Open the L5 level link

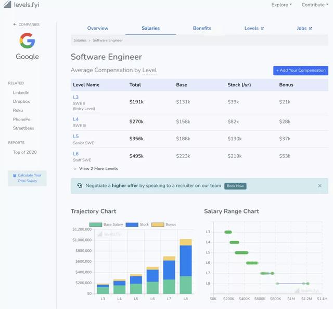75,136
